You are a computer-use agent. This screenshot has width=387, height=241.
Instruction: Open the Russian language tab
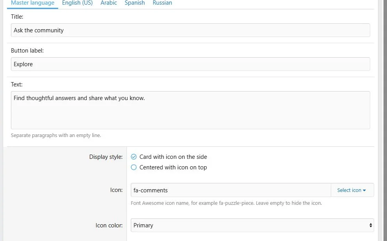coord(162,3)
